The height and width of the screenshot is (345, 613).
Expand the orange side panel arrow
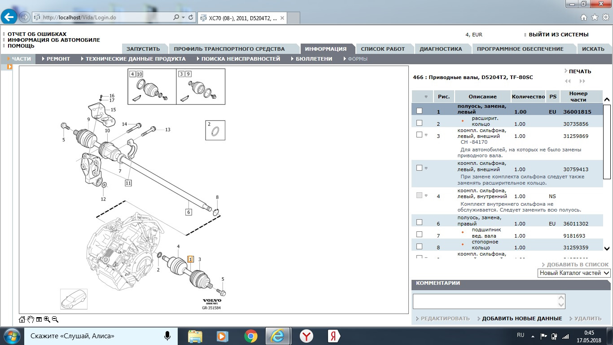(9, 67)
